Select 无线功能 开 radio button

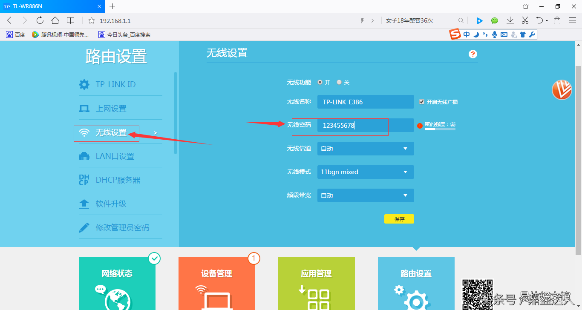pyautogui.click(x=320, y=82)
